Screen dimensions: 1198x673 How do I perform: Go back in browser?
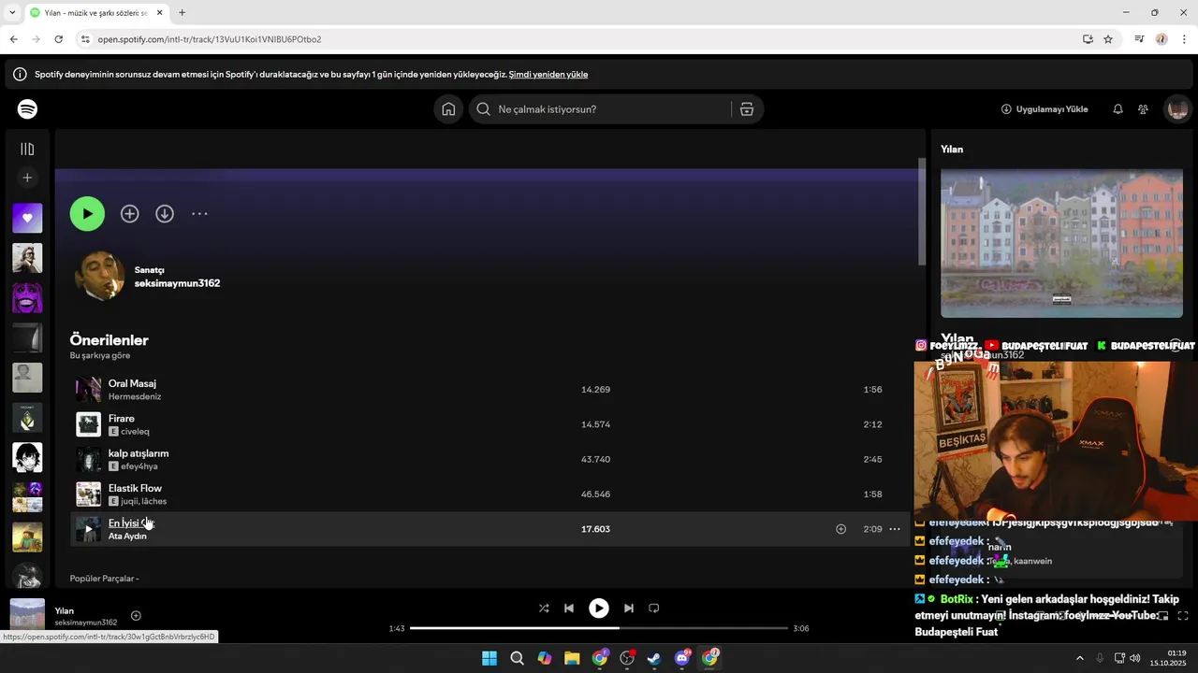pyautogui.click(x=13, y=39)
